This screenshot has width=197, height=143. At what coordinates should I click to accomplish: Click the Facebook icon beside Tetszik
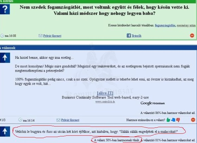(129, 36)
